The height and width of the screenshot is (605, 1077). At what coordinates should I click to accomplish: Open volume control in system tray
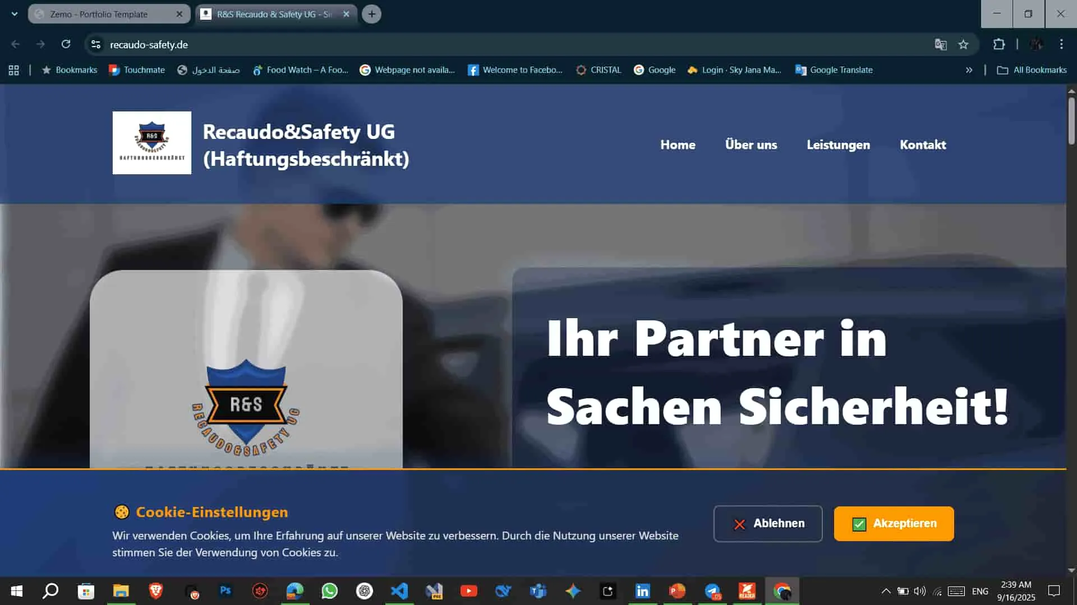920,591
